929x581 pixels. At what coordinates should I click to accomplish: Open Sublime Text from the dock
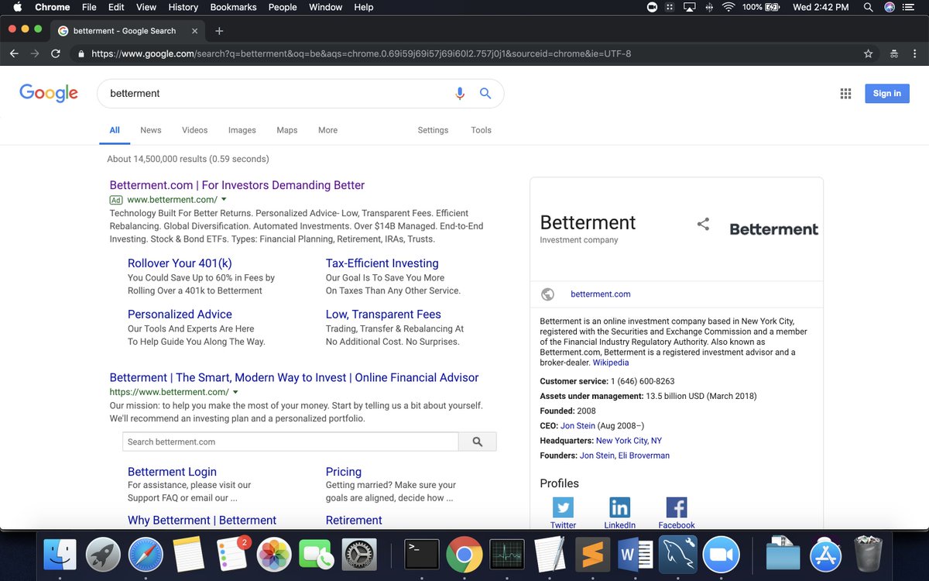coord(593,555)
